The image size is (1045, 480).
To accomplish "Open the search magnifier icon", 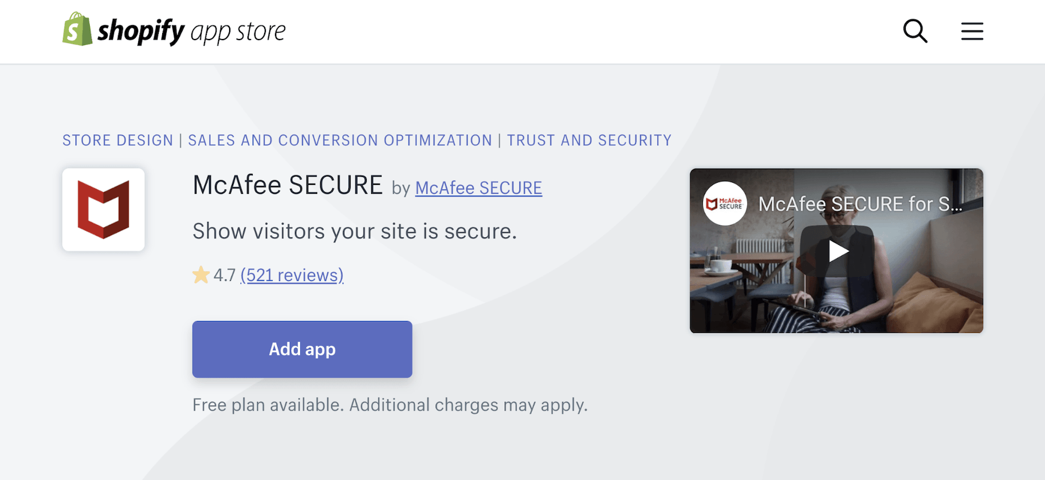I will pos(915,31).
